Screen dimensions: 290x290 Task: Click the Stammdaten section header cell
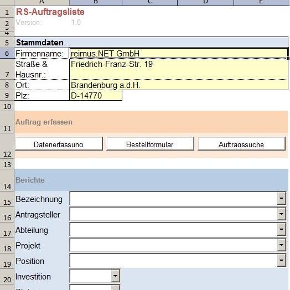(151, 43)
